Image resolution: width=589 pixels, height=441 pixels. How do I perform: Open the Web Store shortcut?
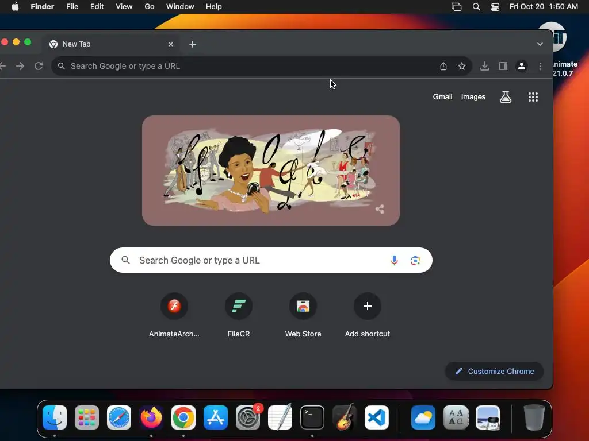(x=303, y=316)
